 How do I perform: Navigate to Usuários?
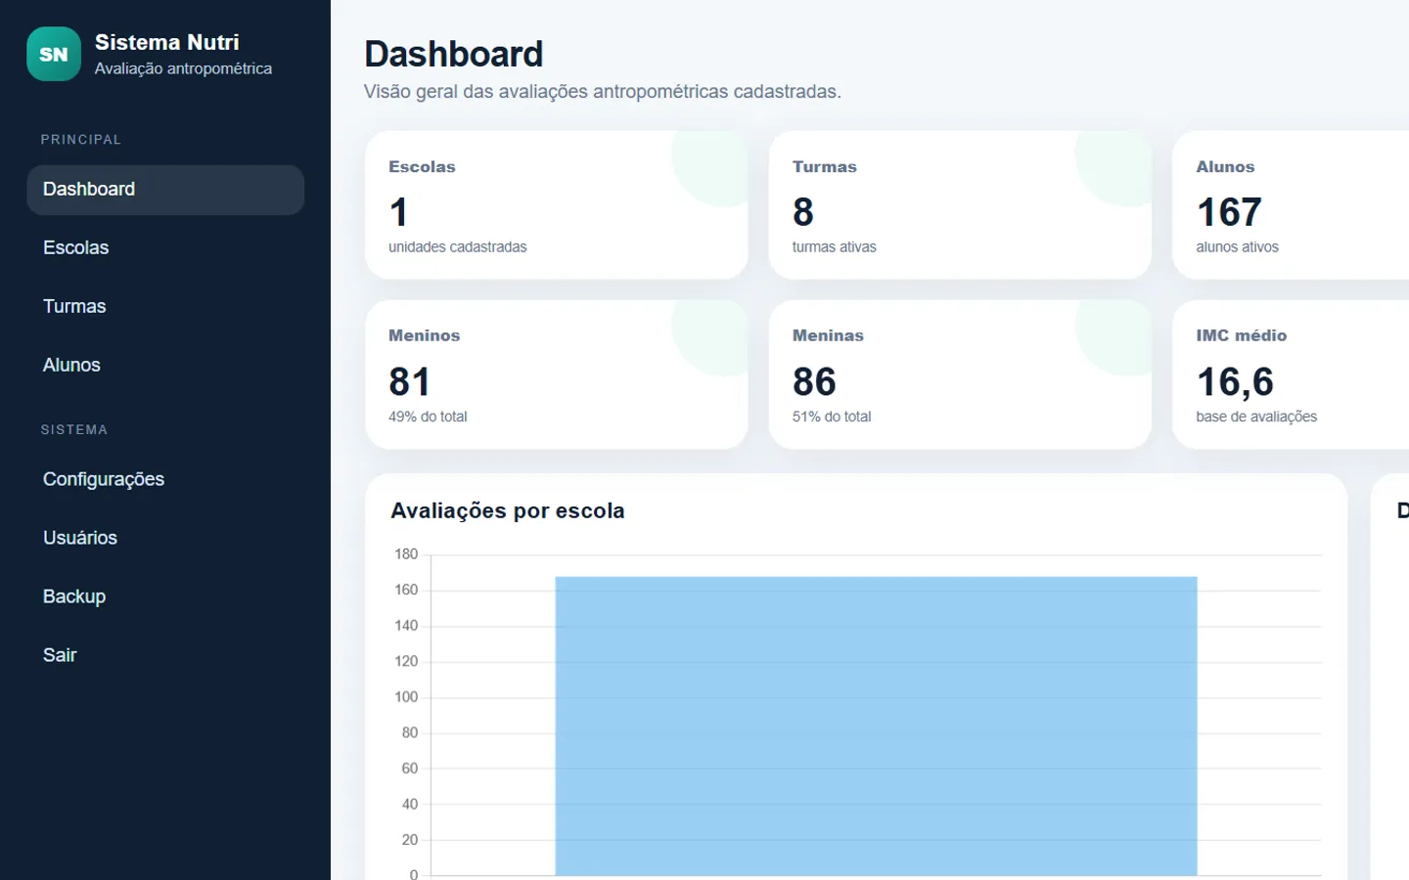(165, 539)
